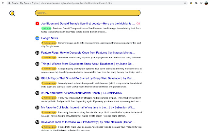
Task: Bookmark page with star icon
Action: [185, 3]
